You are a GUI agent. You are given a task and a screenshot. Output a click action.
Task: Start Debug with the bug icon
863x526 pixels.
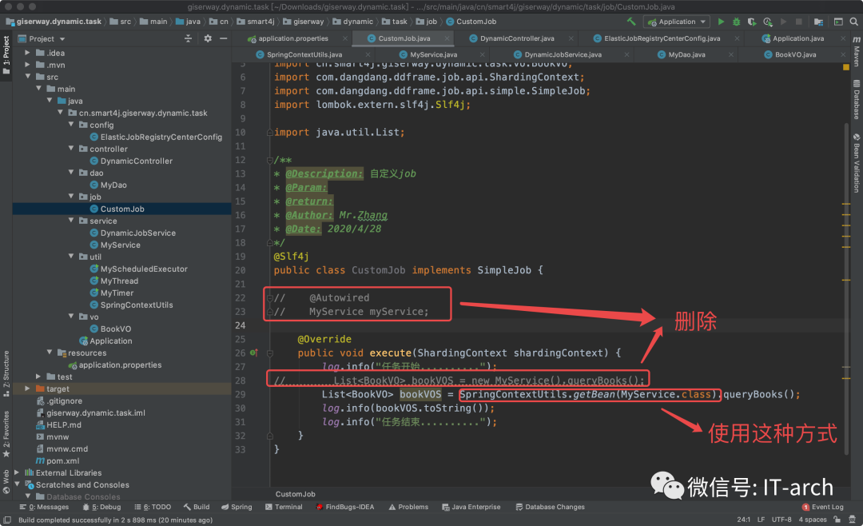click(737, 22)
